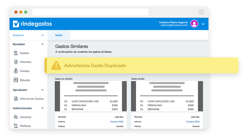Viewport: 250px width, 137px height.
Task: Collapse the Aprobador section
Action: (42, 90)
